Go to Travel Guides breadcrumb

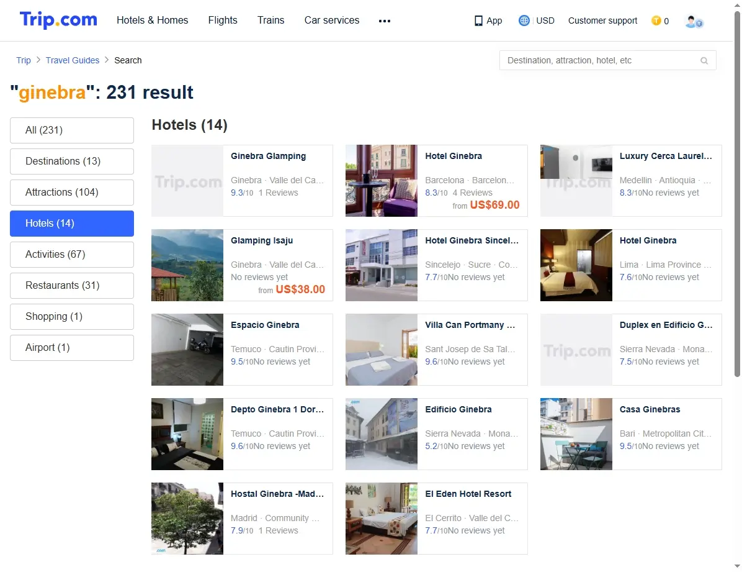[x=73, y=60]
